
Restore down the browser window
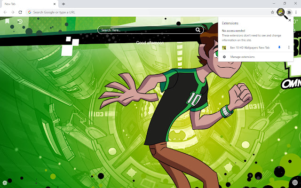point(285,3)
